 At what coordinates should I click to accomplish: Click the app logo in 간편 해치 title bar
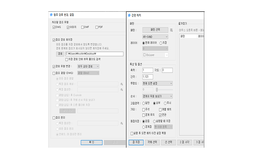(129, 15)
